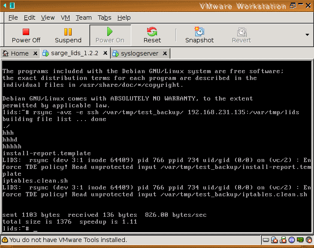Click the disconnected CD-ROM status icon
314x248 pixels.
pos(275,240)
